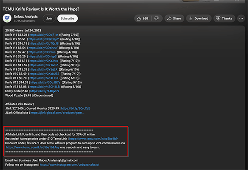Screen dimensions: 248x170
Task: Open Temu link temu.com/k/cd5be1b9
Action: tap(93, 139)
